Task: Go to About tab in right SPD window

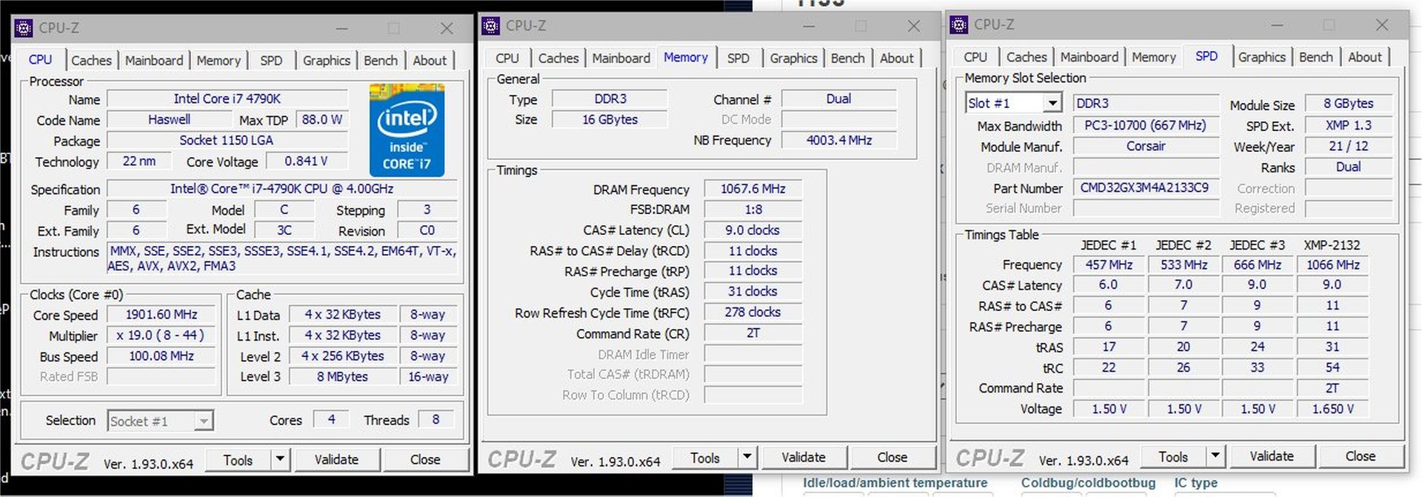Action: pyautogui.click(x=1365, y=58)
